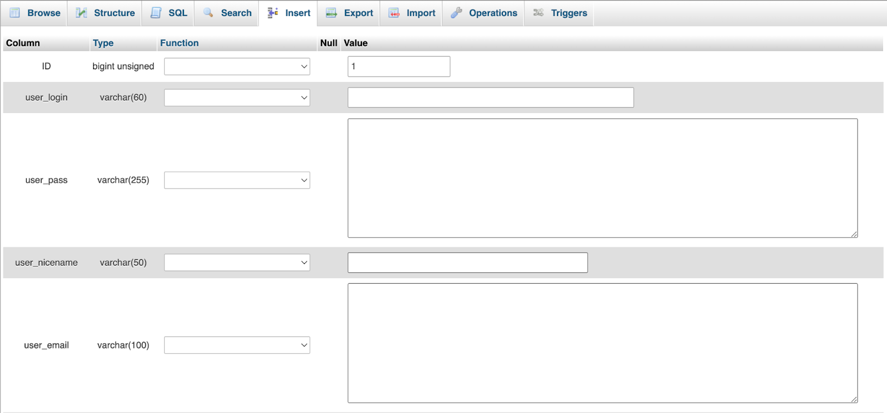
Task: Click the Column header label
Action: pyautogui.click(x=23, y=43)
